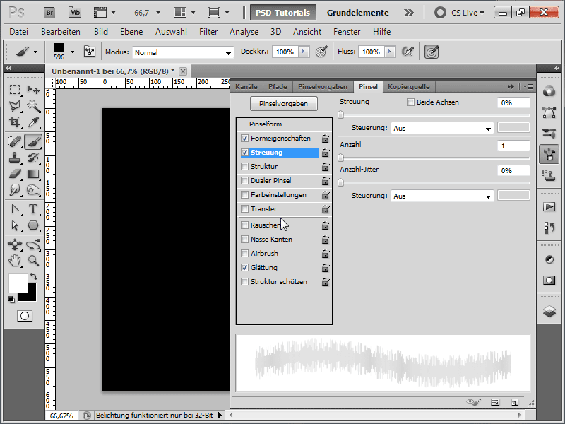Enable airbrush mode next to Fluss
Viewport: 565px width, 424px height.
(x=408, y=52)
